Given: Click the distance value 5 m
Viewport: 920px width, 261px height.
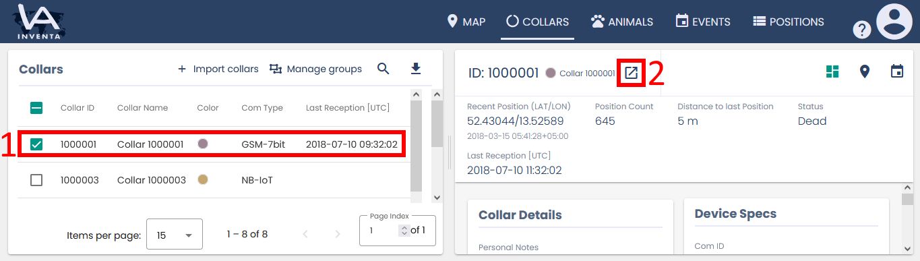Looking at the screenshot, I should point(687,121).
